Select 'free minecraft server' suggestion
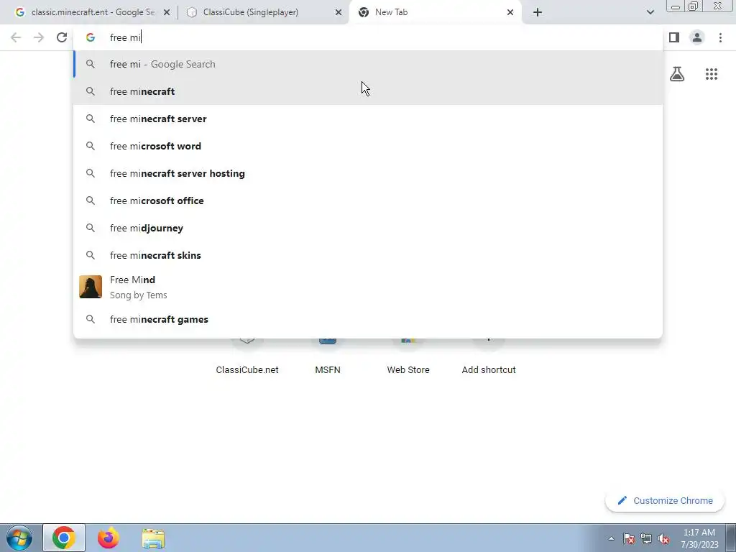The width and height of the screenshot is (736, 552). (x=368, y=119)
